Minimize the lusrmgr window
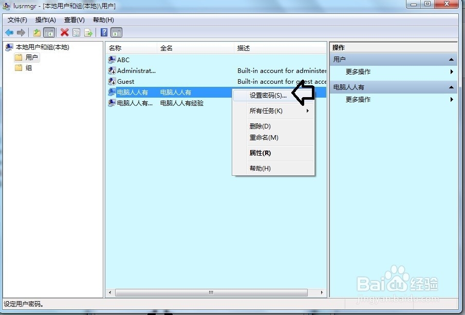Viewport: 465px width, 315px height. coord(414,4)
